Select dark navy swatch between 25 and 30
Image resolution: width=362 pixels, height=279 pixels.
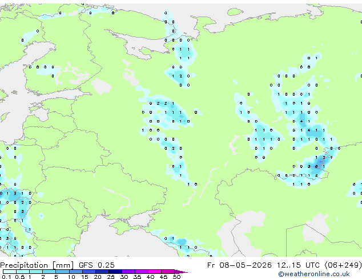pyautogui.click(x=115, y=272)
